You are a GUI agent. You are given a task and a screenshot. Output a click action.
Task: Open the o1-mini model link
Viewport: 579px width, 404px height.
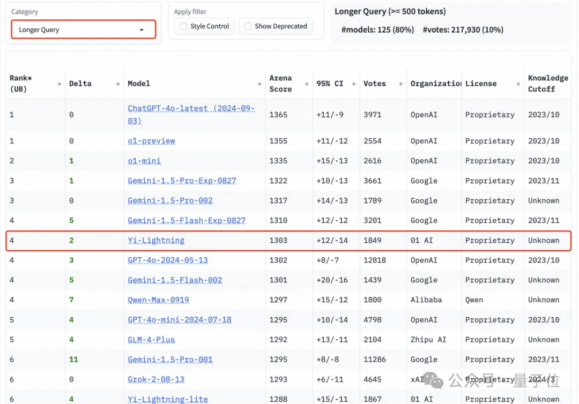[144, 161]
